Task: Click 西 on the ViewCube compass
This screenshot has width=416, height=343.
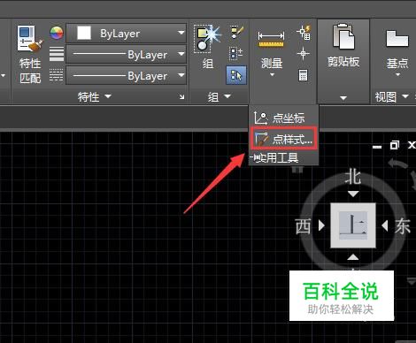Action: click(x=304, y=226)
